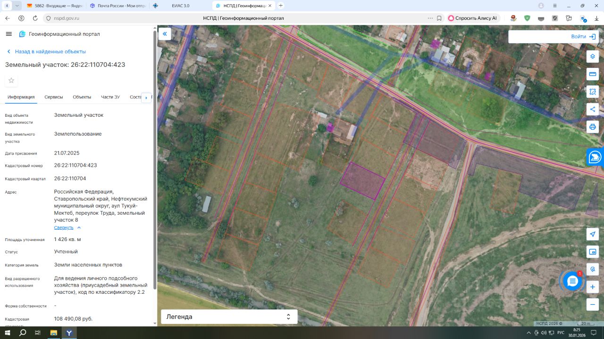Image resolution: width=604 pixels, height=339 pixels.
Task: Activate the ruler measurement tool
Action: (x=593, y=74)
